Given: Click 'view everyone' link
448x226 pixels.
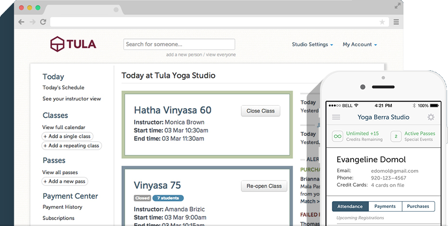Looking at the screenshot, I should (221, 55).
